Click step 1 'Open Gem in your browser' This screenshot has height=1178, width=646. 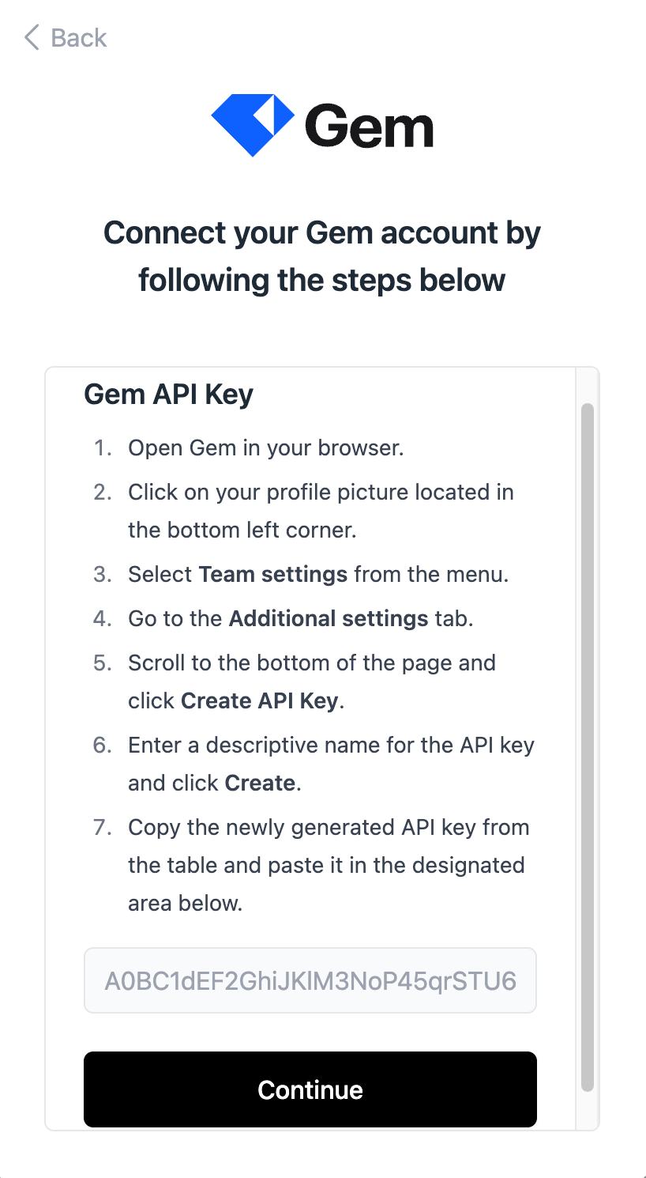pyautogui.click(x=266, y=447)
